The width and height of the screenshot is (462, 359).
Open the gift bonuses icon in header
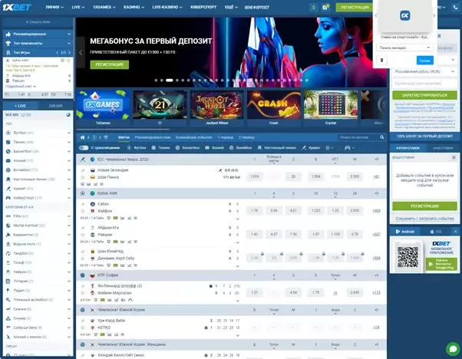(325, 7)
